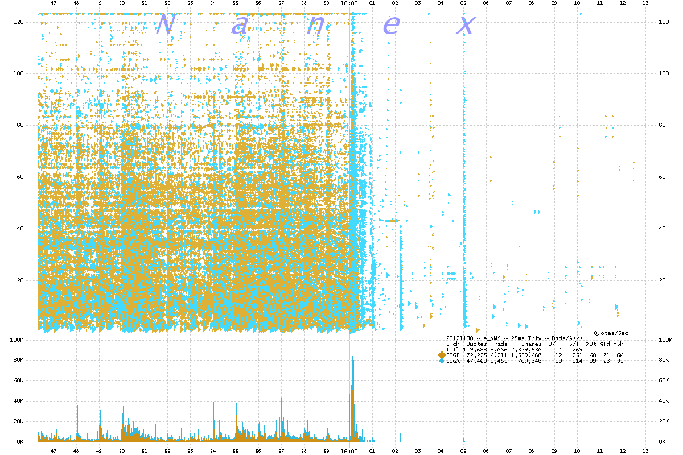Click the 16:00 label on bottom time axis
683x455 pixels.
[x=349, y=450]
